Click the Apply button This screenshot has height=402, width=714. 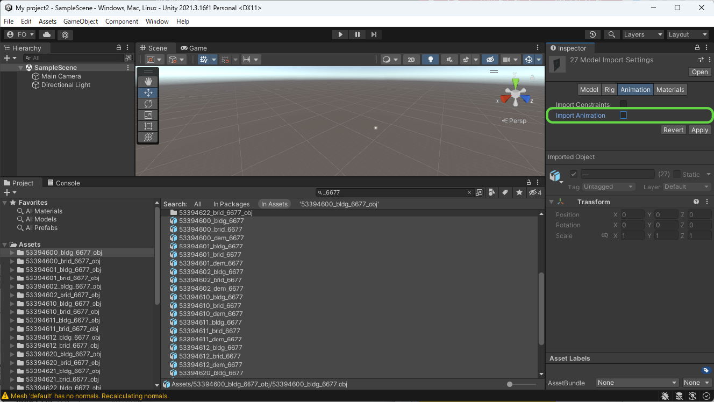click(699, 130)
